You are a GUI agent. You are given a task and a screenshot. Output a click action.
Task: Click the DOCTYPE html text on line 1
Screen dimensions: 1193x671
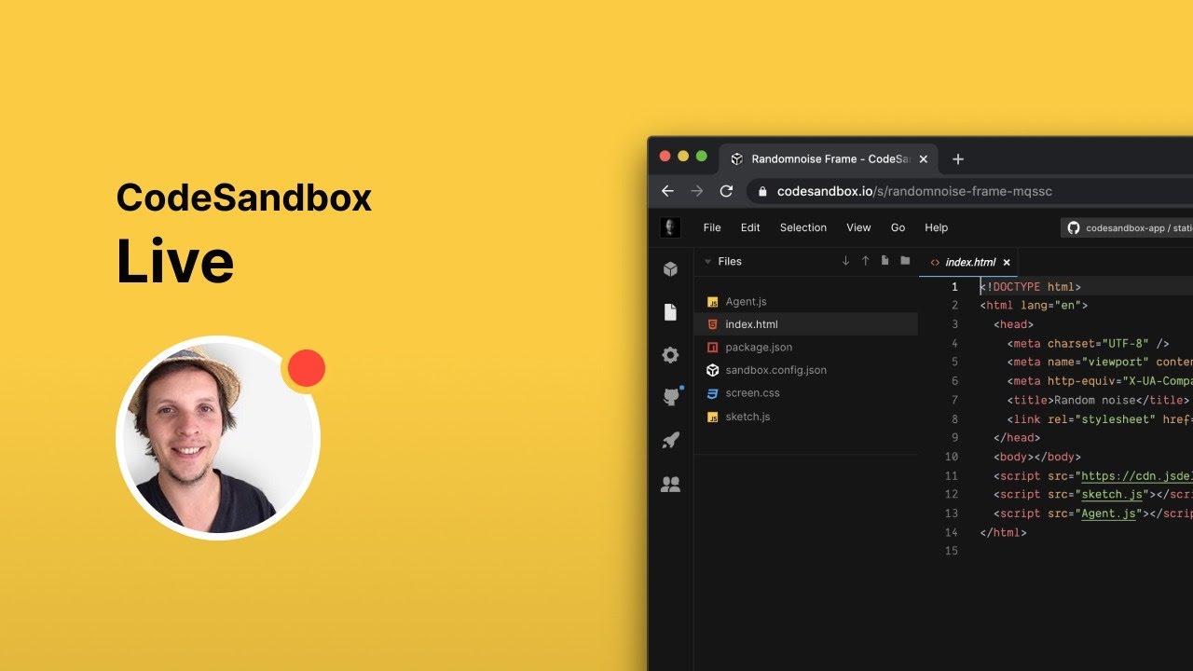click(1031, 287)
